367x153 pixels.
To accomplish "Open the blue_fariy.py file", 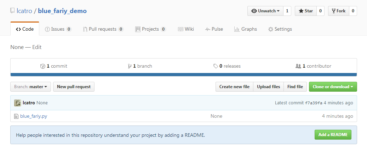I will coord(34,116).
